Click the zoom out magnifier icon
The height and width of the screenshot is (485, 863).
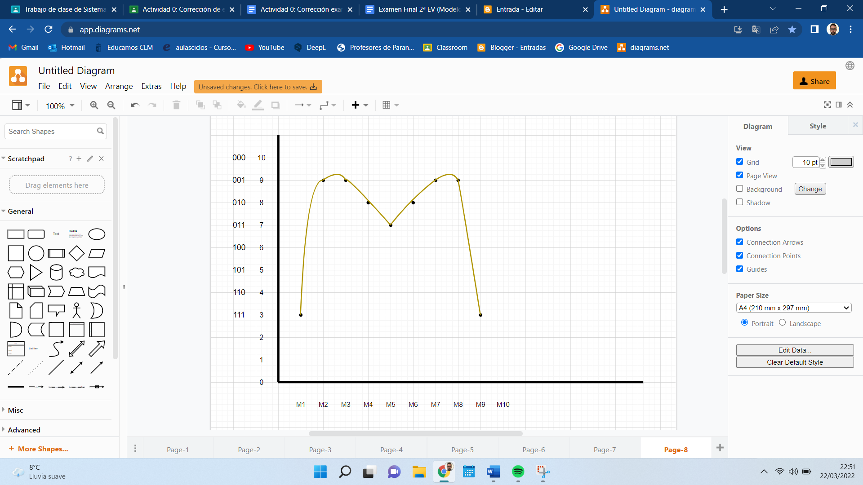pos(111,105)
